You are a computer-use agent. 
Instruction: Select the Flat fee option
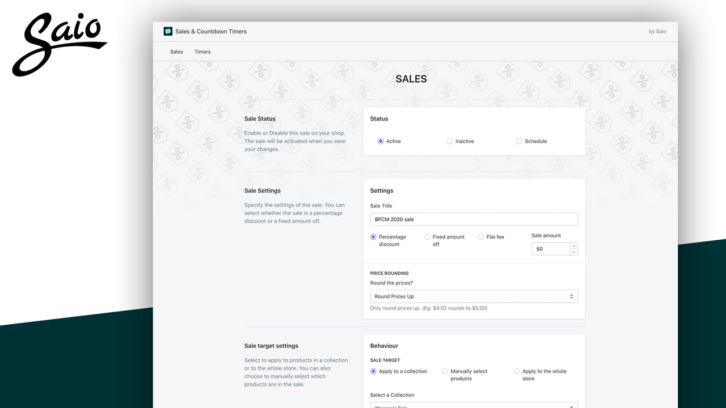pyautogui.click(x=480, y=237)
